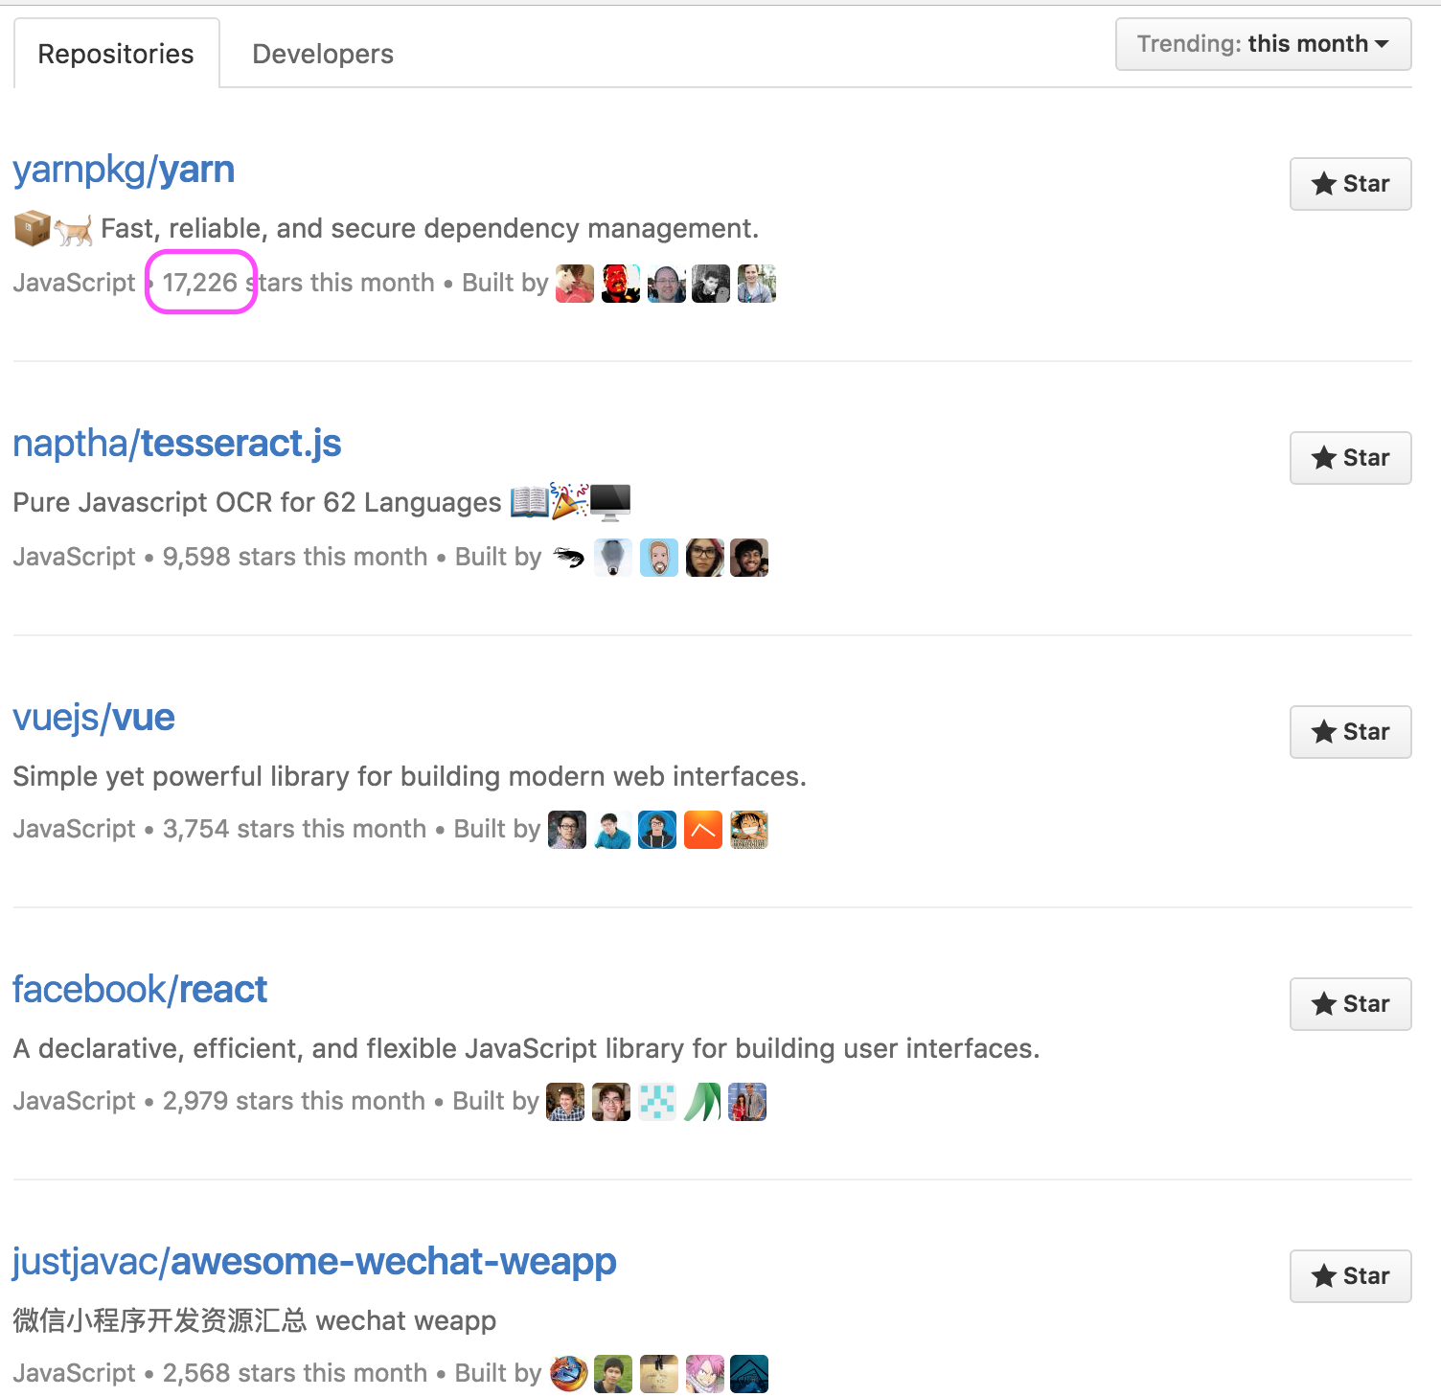The width and height of the screenshot is (1441, 1397).
Task: Click the package box emoji in yarn description
Action: coord(32,229)
